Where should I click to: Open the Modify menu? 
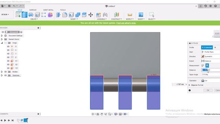point(74,19)
